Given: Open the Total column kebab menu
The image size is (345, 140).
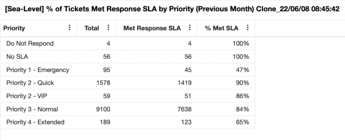Looking at the screenshot, I should click(108, 28).
